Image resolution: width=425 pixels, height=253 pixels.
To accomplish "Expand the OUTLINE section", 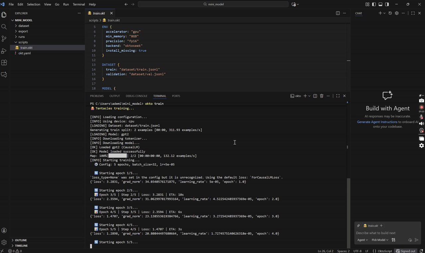I will click(x=21, y=240).
